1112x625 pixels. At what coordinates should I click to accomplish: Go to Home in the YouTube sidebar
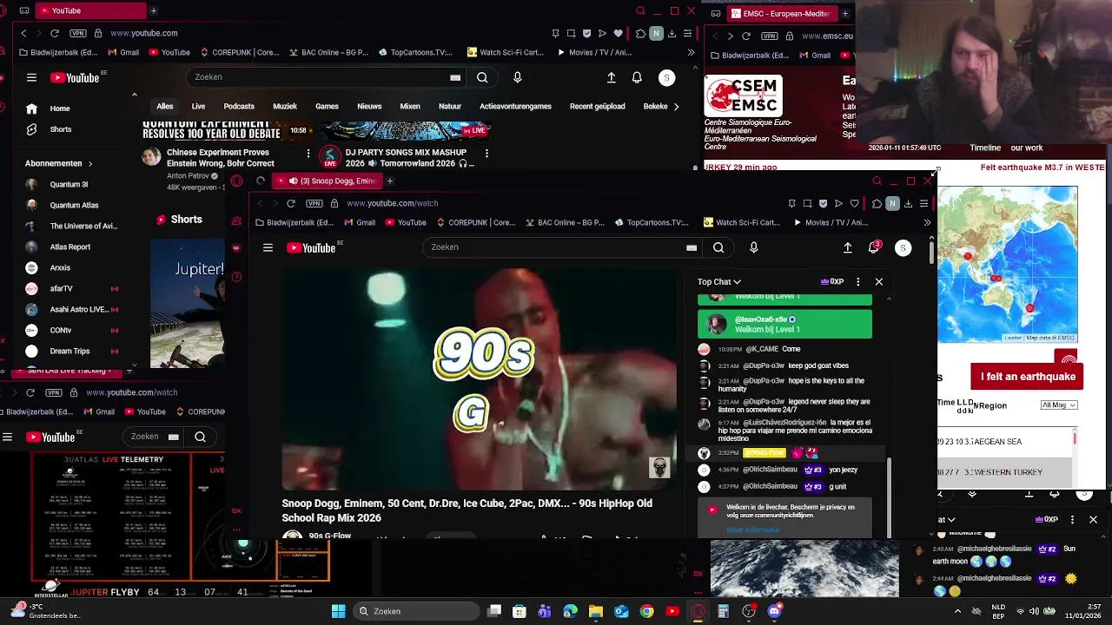coord(60,109)
